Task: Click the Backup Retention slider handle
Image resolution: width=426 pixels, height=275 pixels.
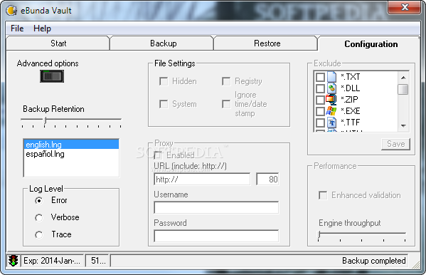Action: point(45,120)
